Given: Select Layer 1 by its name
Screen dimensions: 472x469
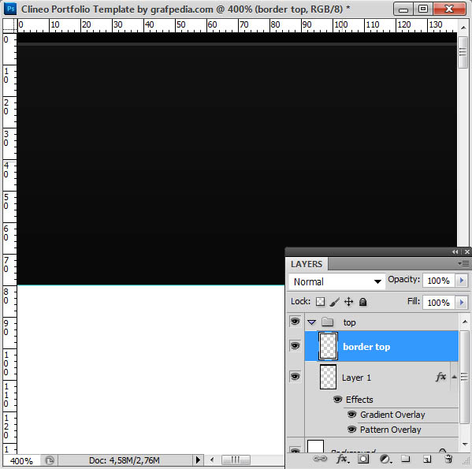Looking at the screenshot, I should [356, 378].
